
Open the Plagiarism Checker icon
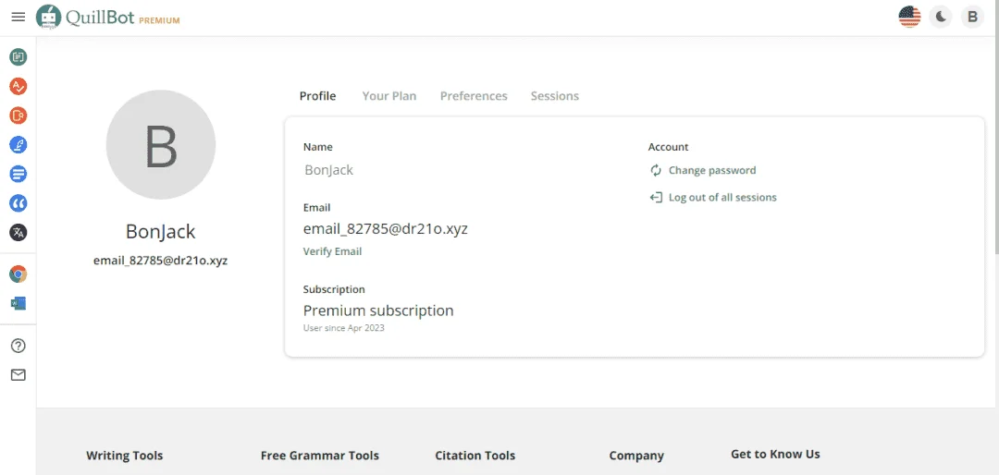click(18, 116)
